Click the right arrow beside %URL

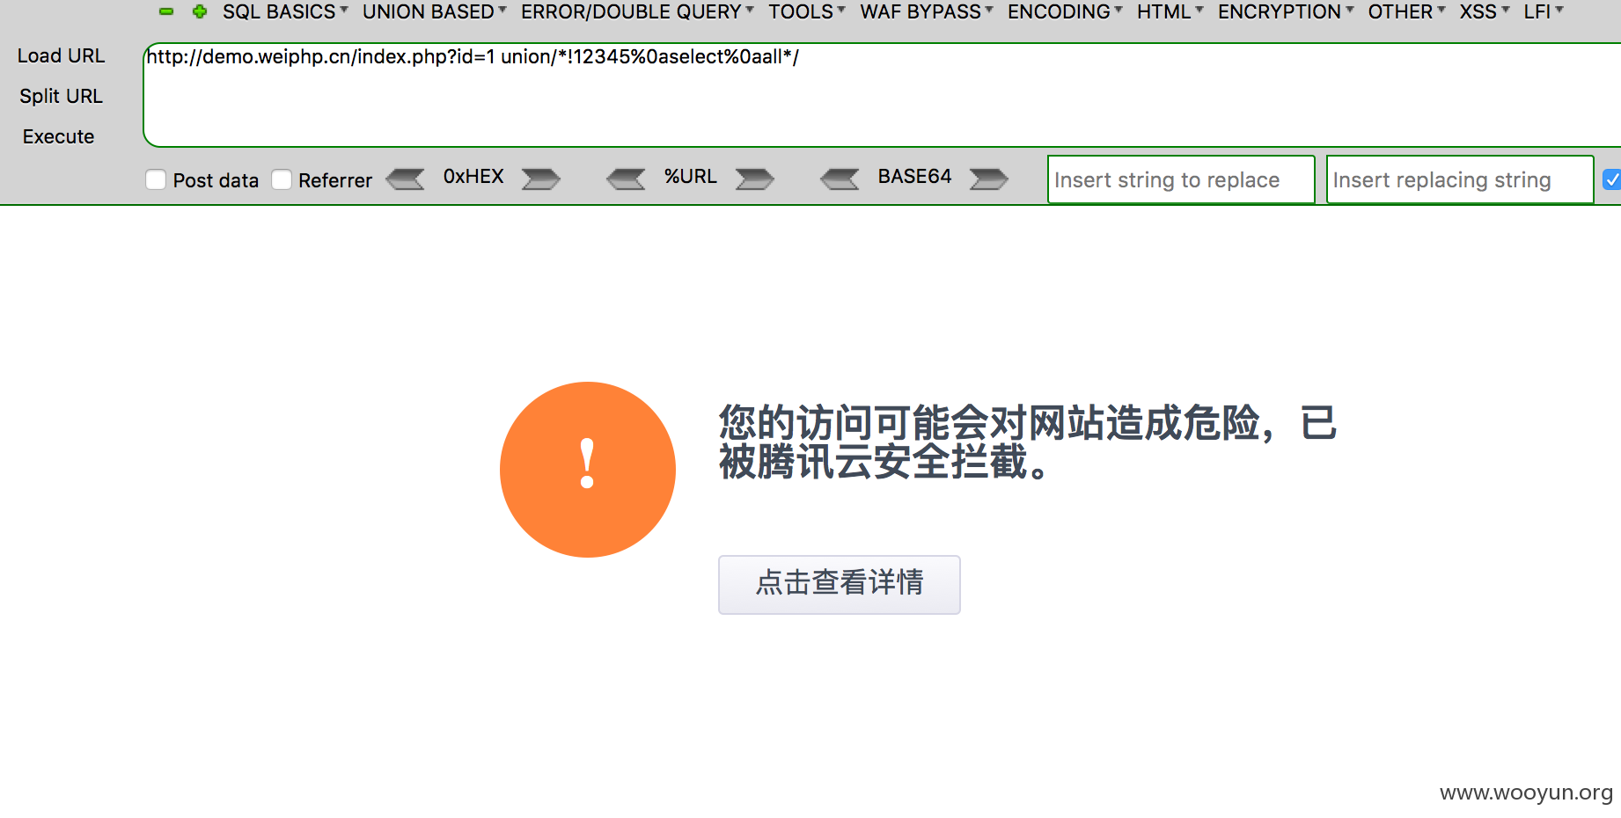755,179
